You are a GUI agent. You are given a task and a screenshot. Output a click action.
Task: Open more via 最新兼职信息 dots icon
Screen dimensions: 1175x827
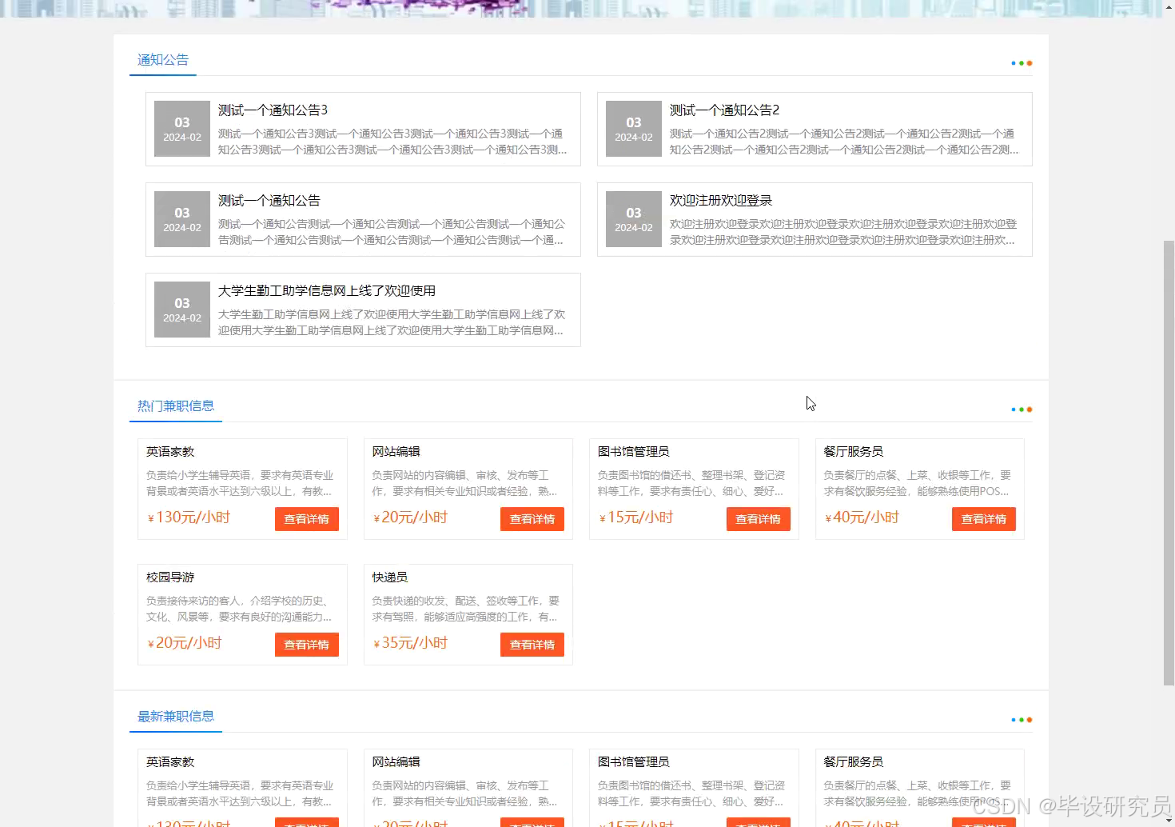[x=1022, y=720]
